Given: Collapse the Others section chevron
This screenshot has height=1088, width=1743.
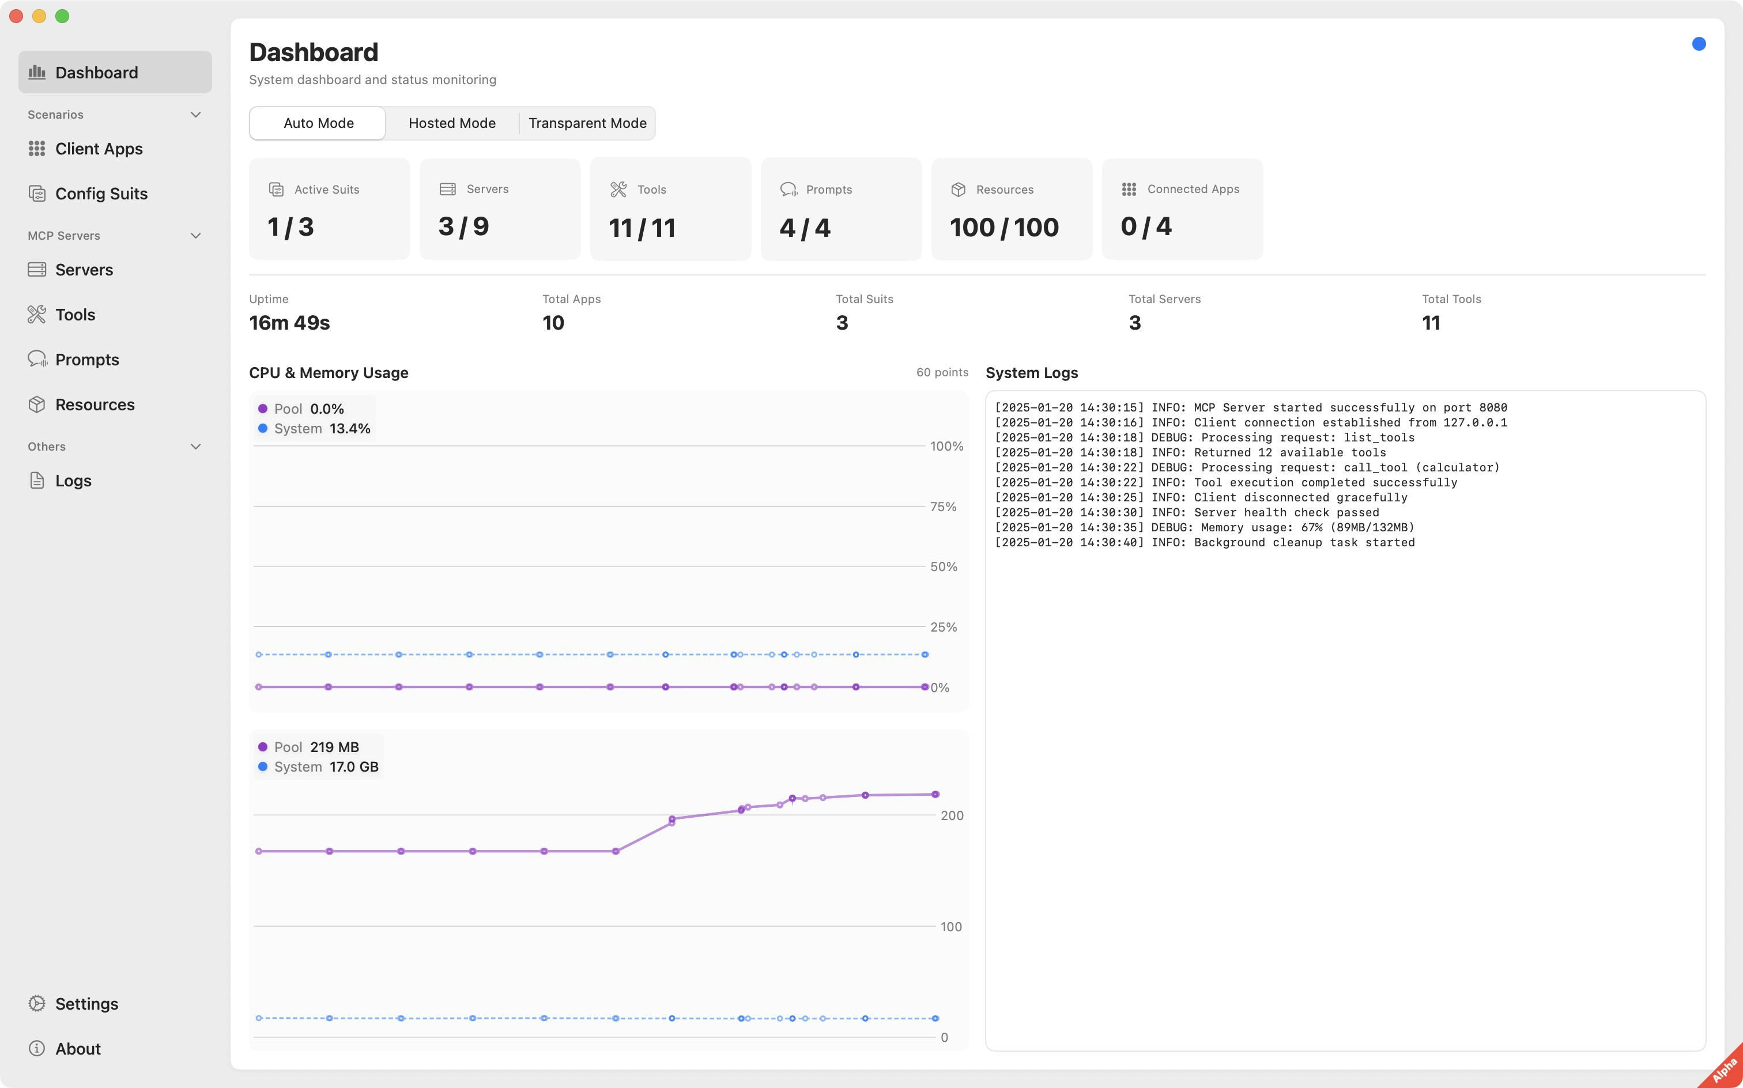Looking at the screenshot, I should pyautogui.click(x=195, y=447).
